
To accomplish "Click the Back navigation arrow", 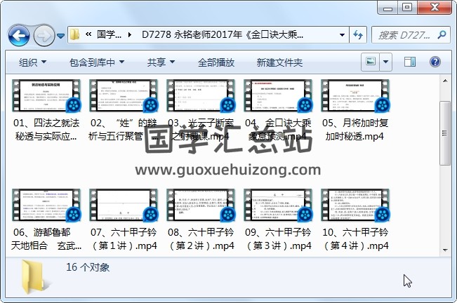I will pos(18,34).
